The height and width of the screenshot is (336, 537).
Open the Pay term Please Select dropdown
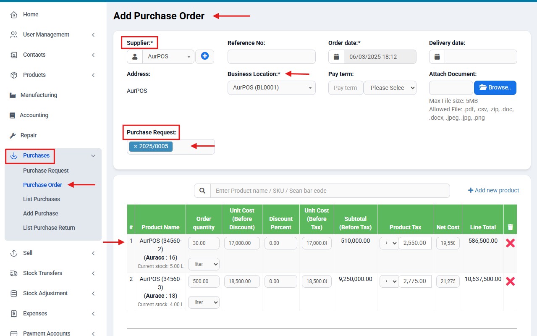coord(390,88)
